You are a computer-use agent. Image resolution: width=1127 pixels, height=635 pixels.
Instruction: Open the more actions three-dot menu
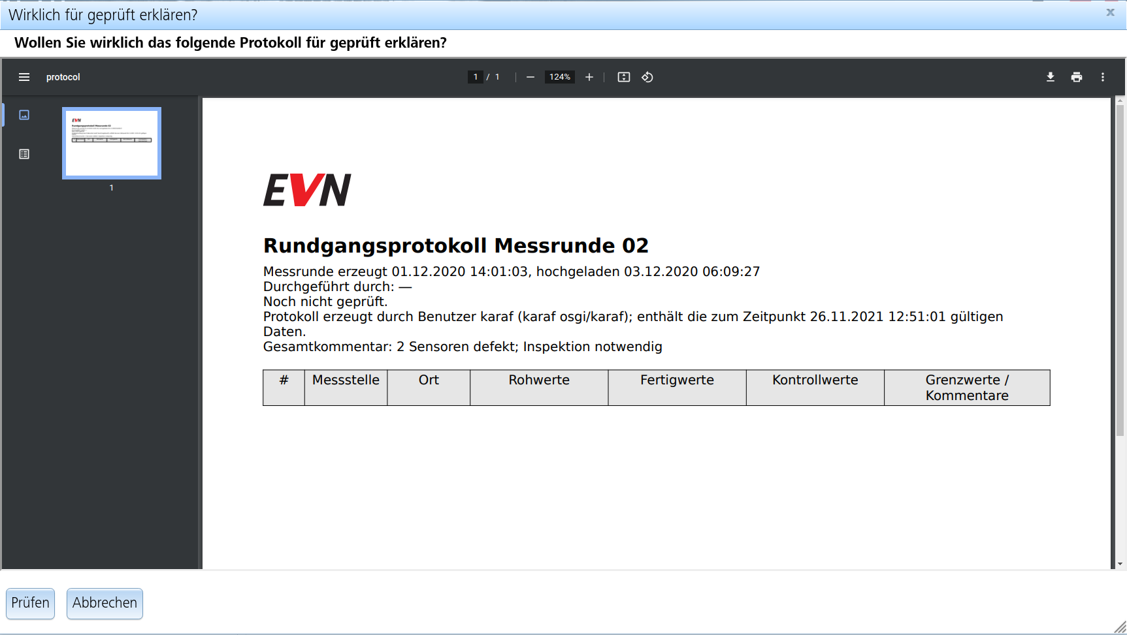(x=1103, y=77)
